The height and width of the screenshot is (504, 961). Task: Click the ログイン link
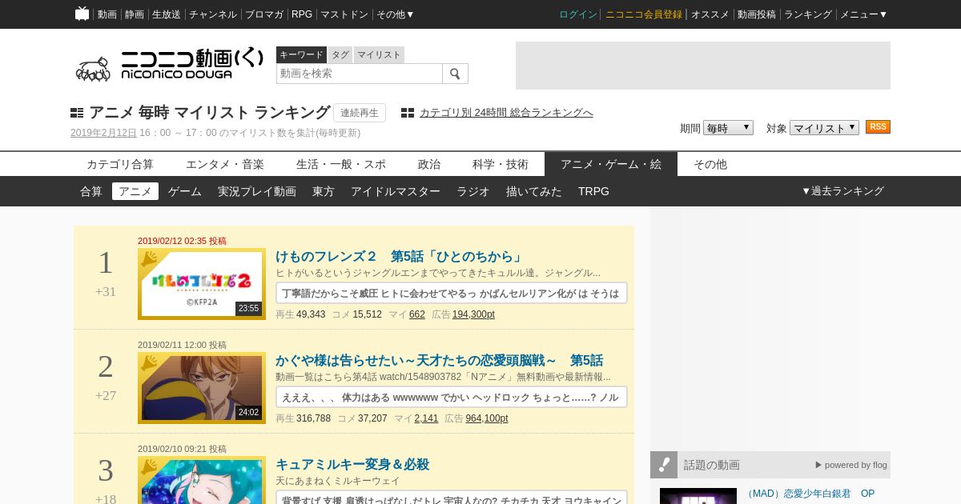click(578, 14)
